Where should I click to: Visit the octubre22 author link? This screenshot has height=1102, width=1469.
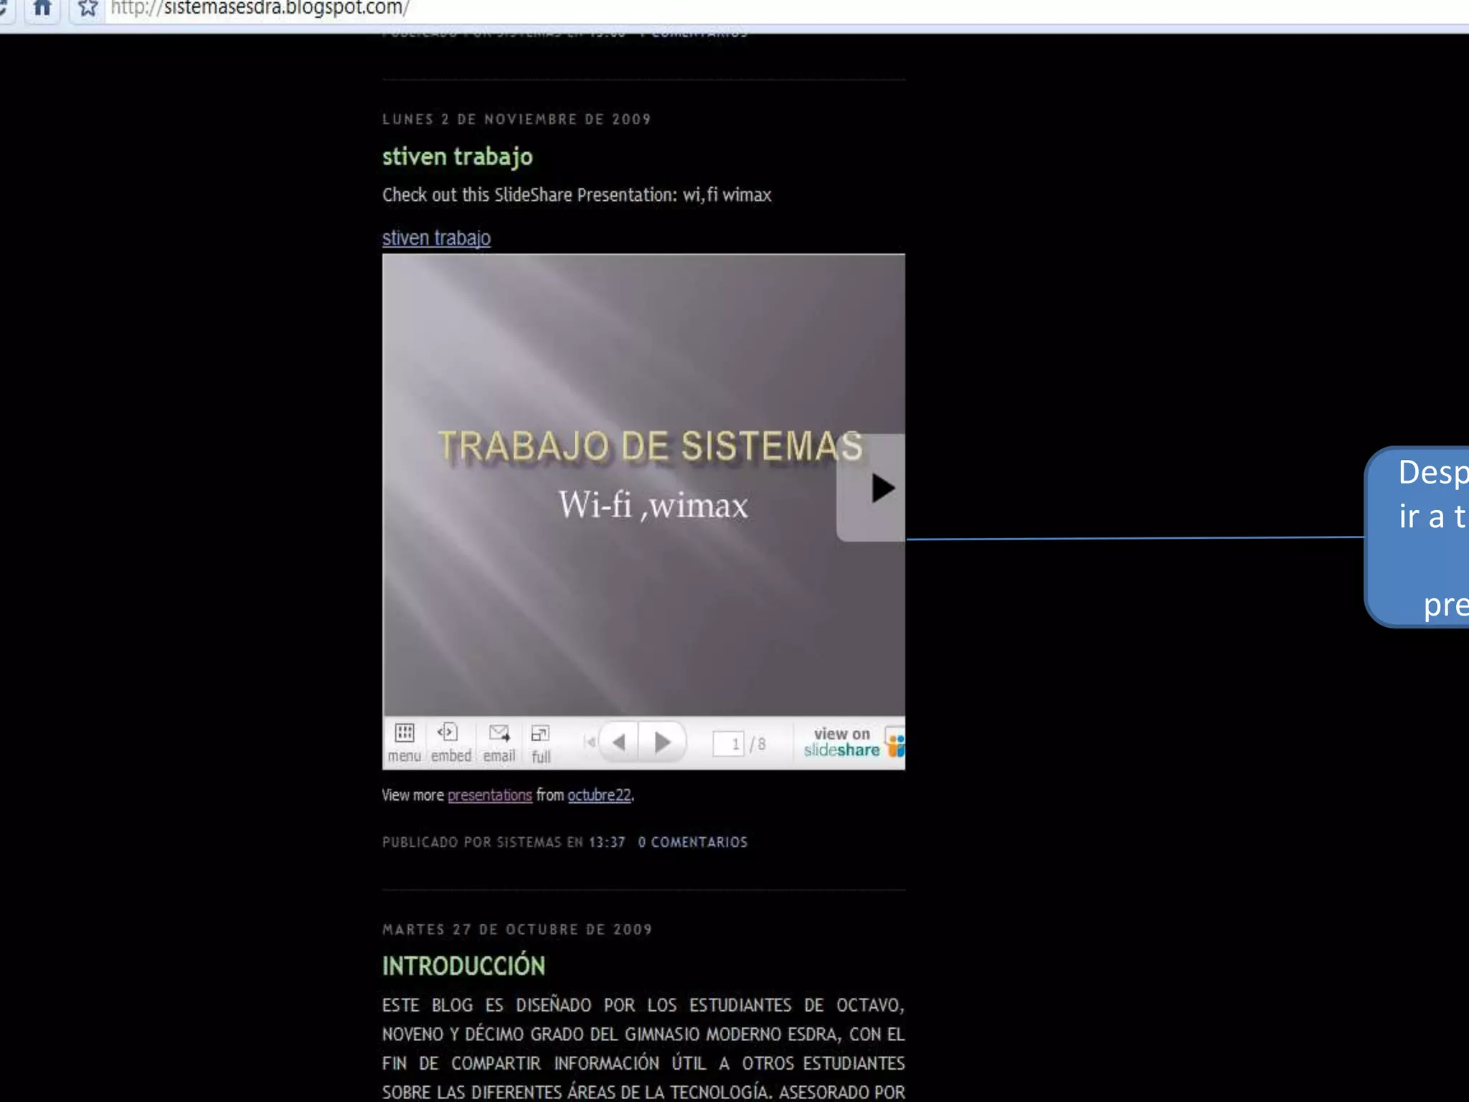pyautogui.click(x=599, y=795)
